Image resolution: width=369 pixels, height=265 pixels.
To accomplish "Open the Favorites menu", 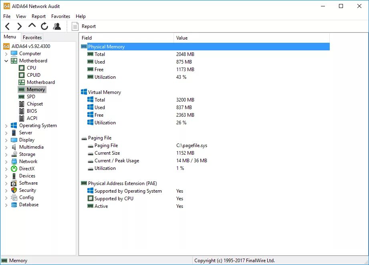I will click(61, 16).
